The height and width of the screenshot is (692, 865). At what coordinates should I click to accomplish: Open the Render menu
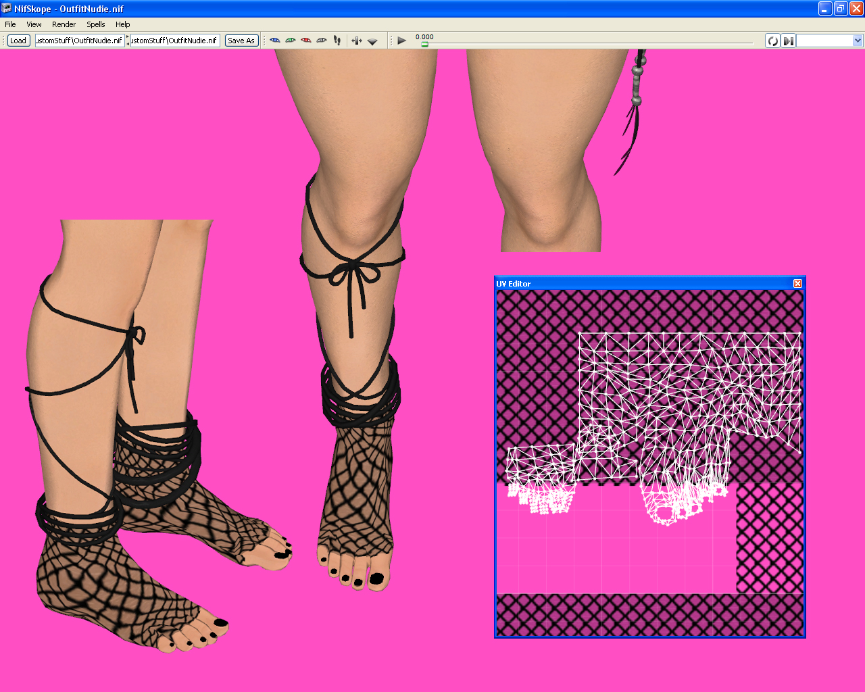(64, 24)
